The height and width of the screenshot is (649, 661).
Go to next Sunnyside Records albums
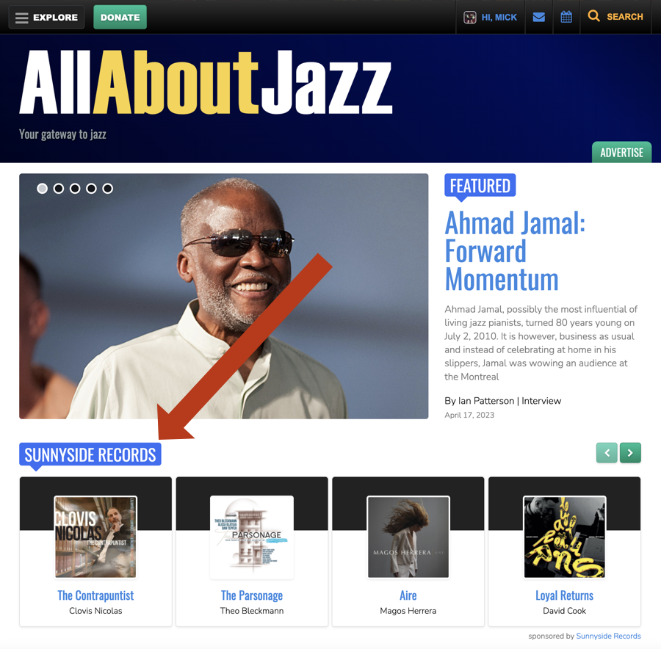[630, 453]
